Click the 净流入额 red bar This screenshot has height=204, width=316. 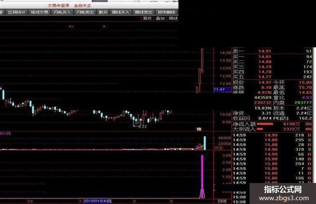click(x=265, y=124)
